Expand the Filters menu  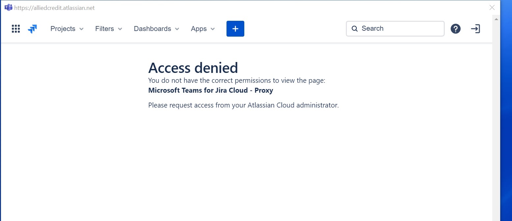104,29
